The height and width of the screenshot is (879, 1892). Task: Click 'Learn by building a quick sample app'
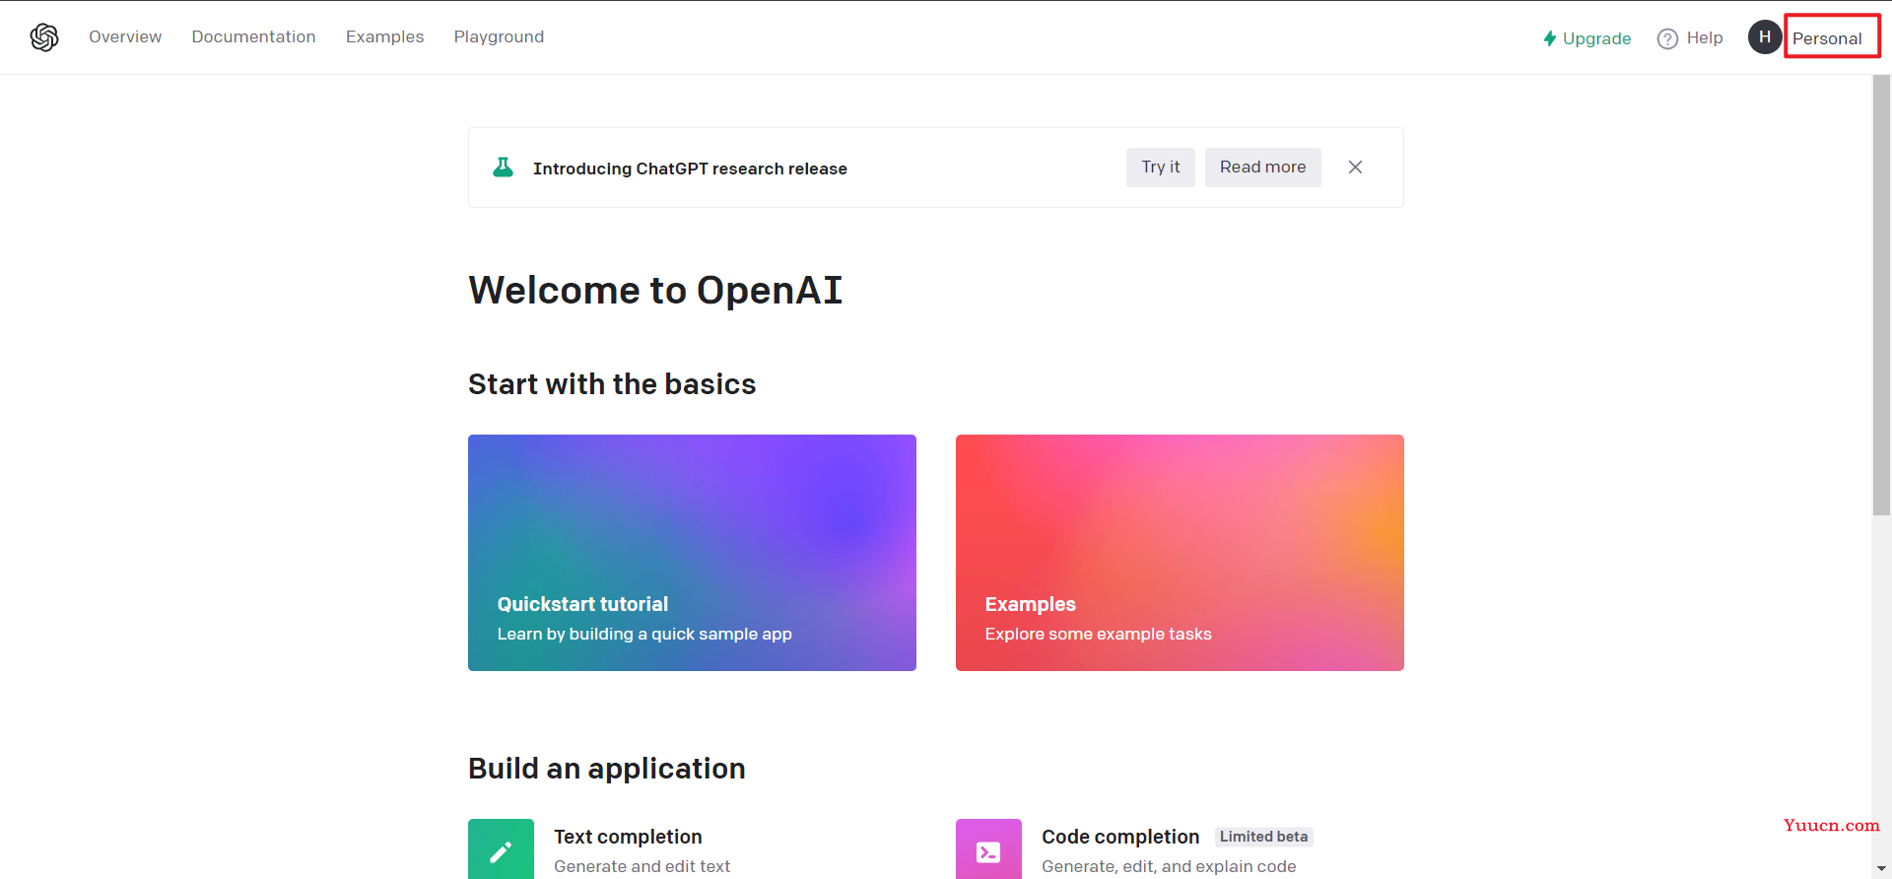tap(644, 634)
